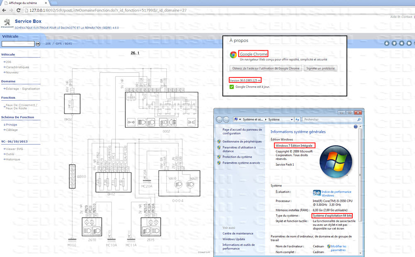Click forward button in Système window
Image resolution: width=415 pixels, height=257 pixels.
[x=226, y=119]
